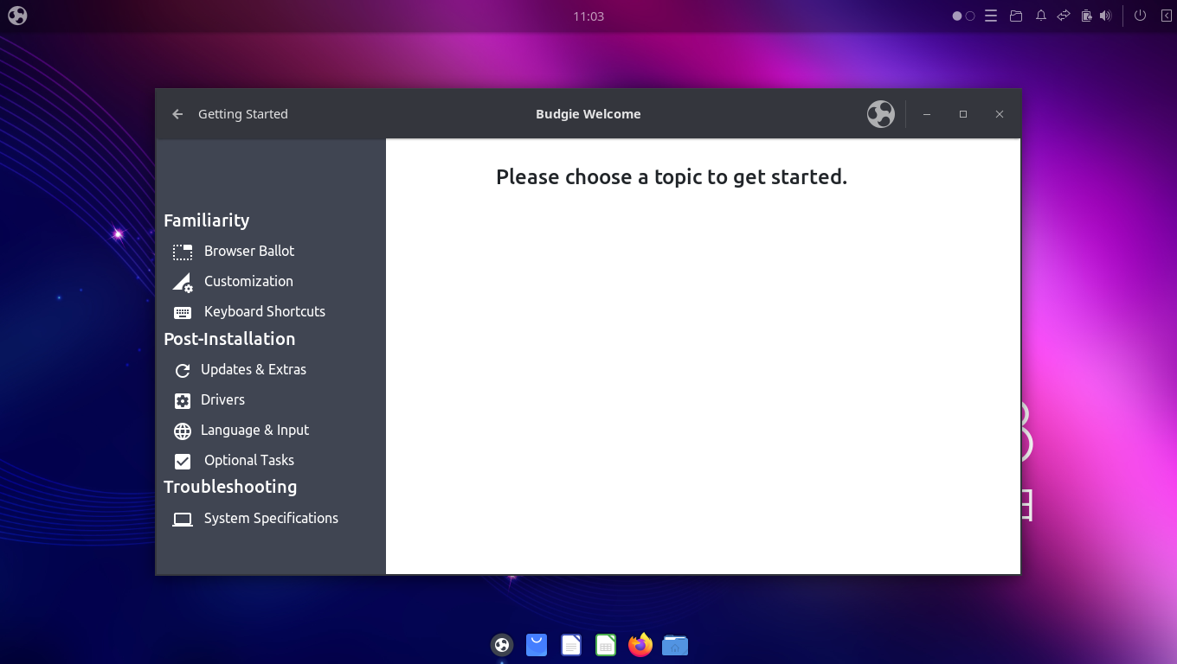Click the Budgie logo in the window header
The width and height of the screenshot is (1177, 664).
click(880, 114)
